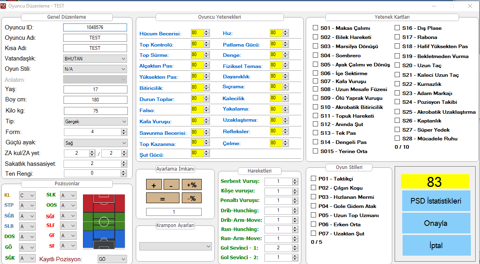The width and height of the screenshot is (480, 264).
Task: Click the Hücum Becerisi value field
Action: click(x=197, y=33)
